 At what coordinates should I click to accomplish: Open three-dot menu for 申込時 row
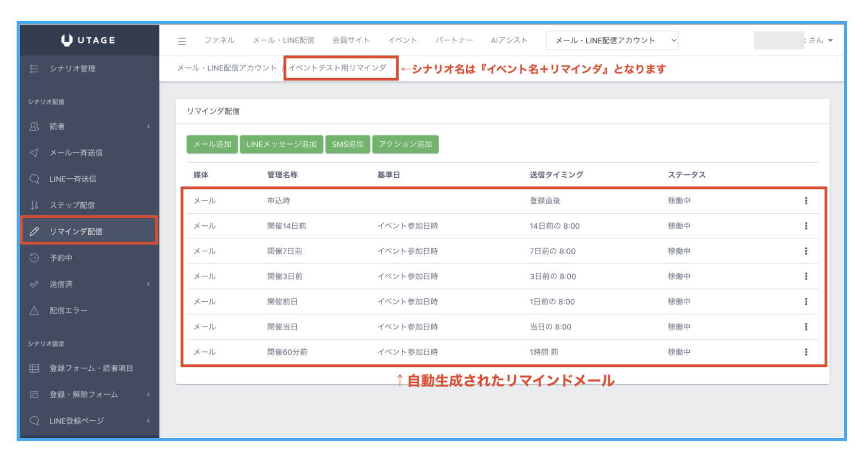[806, 200]
